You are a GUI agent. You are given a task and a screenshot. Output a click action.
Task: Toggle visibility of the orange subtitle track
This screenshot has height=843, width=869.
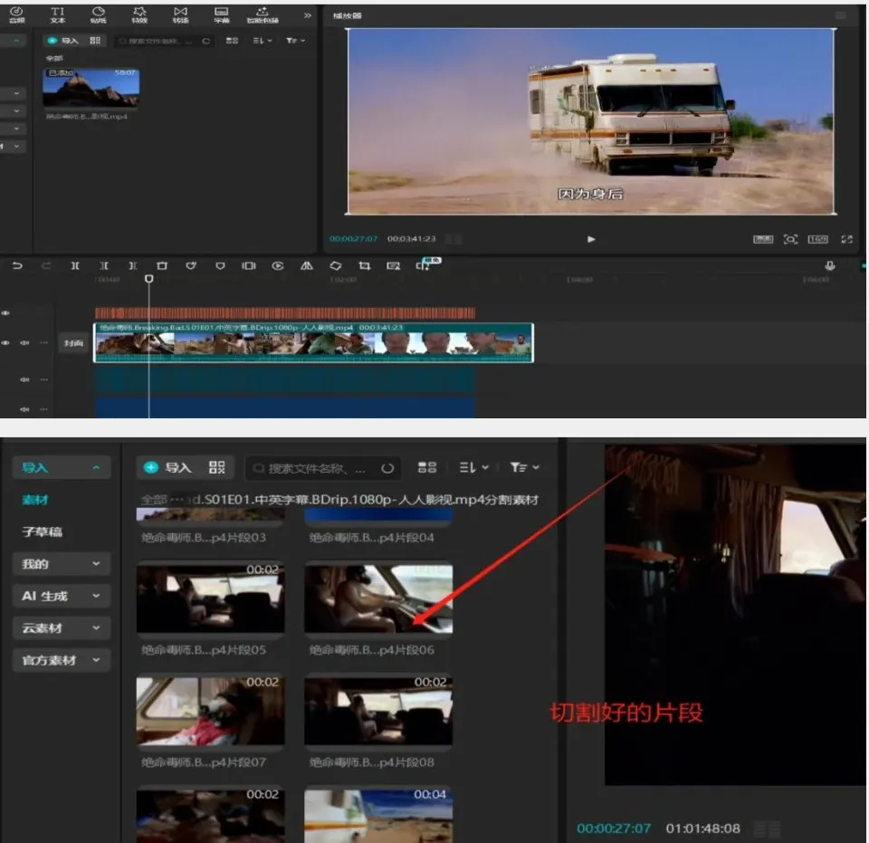click(5, 313)
